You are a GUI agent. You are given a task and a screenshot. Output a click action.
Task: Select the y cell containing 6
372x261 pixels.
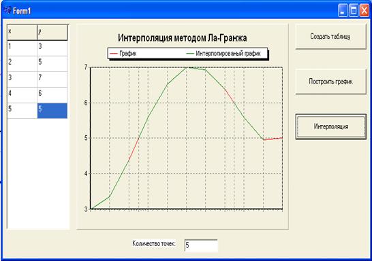(52, 95)
